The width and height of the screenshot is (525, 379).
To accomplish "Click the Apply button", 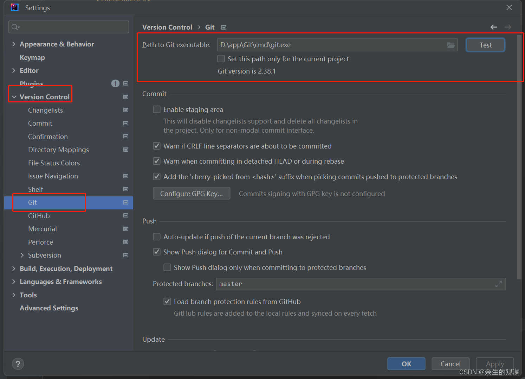I will 495,364.
